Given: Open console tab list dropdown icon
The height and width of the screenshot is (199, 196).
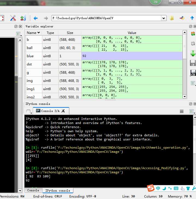Looking at the screenshot, I should click(x=29, y=111).
